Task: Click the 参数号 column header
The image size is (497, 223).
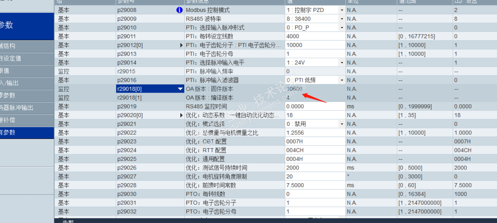Action: [149, 2]
